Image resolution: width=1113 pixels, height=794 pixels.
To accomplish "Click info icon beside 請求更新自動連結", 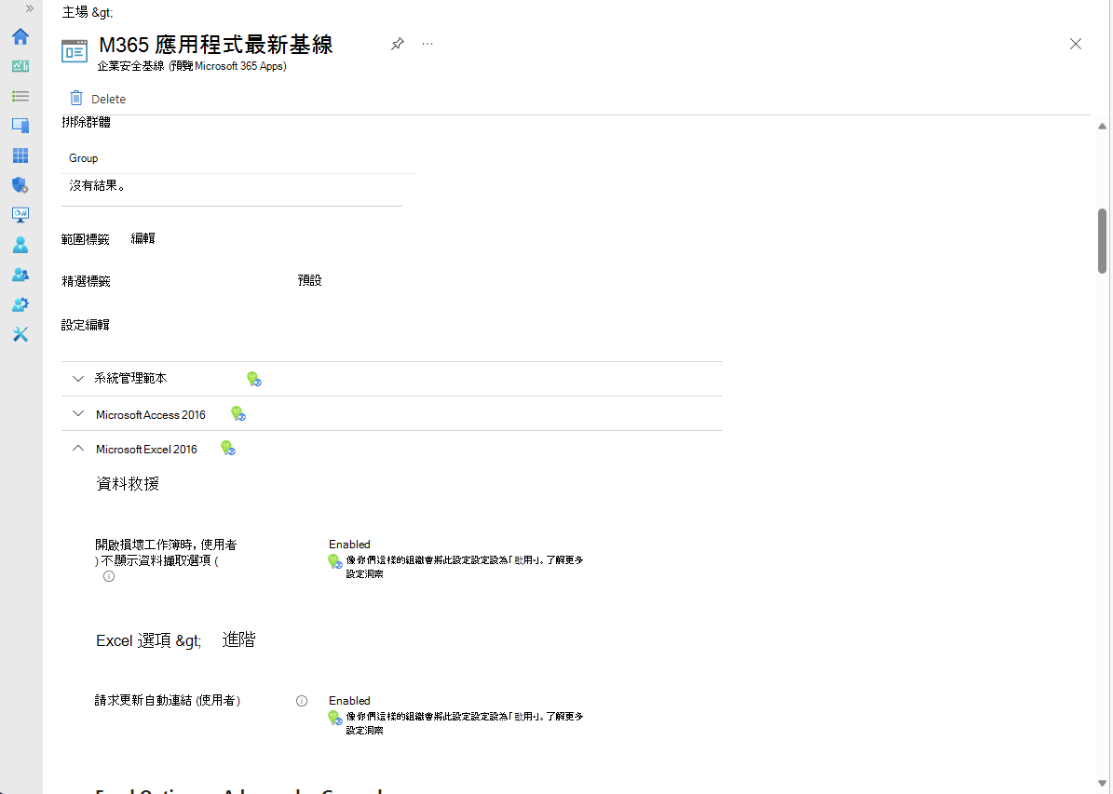I will [x=302, y=701].
